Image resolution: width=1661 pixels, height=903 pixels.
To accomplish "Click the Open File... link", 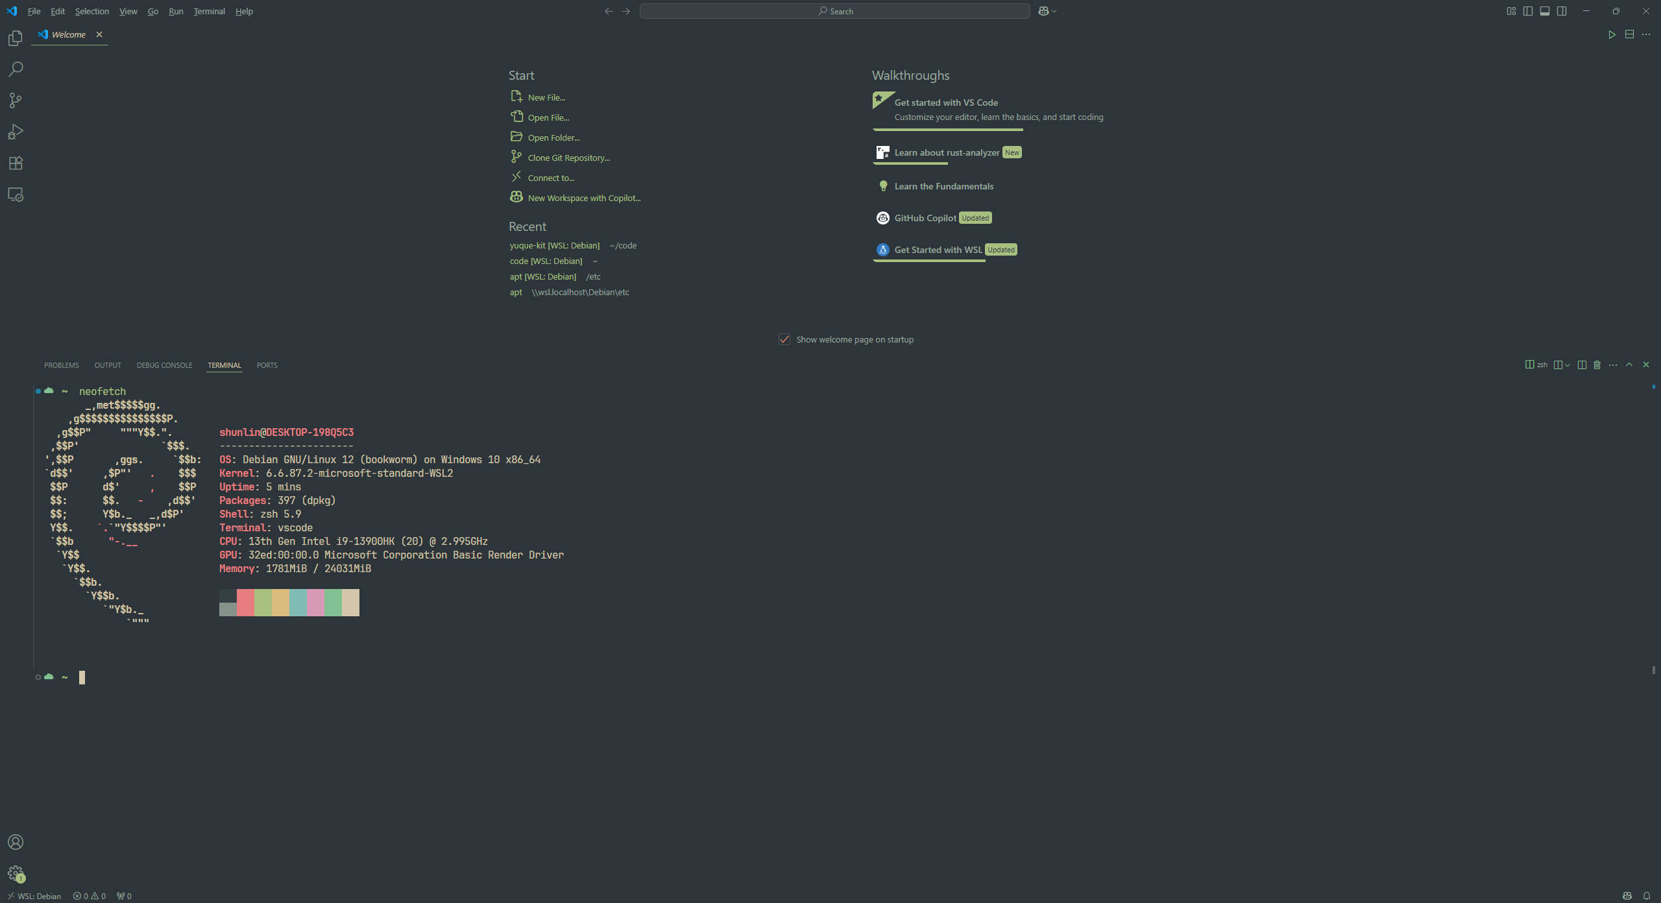I will (x=540, y=117).
